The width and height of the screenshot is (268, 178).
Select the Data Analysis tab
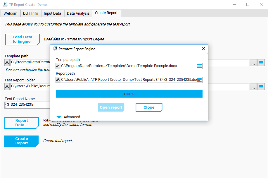(x=78, y=13)
